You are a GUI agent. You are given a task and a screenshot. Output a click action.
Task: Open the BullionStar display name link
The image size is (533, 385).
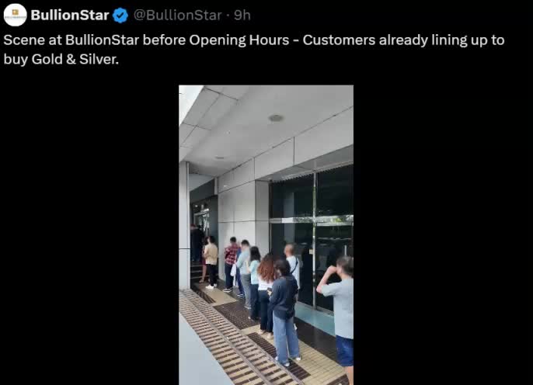pos(70,15)
